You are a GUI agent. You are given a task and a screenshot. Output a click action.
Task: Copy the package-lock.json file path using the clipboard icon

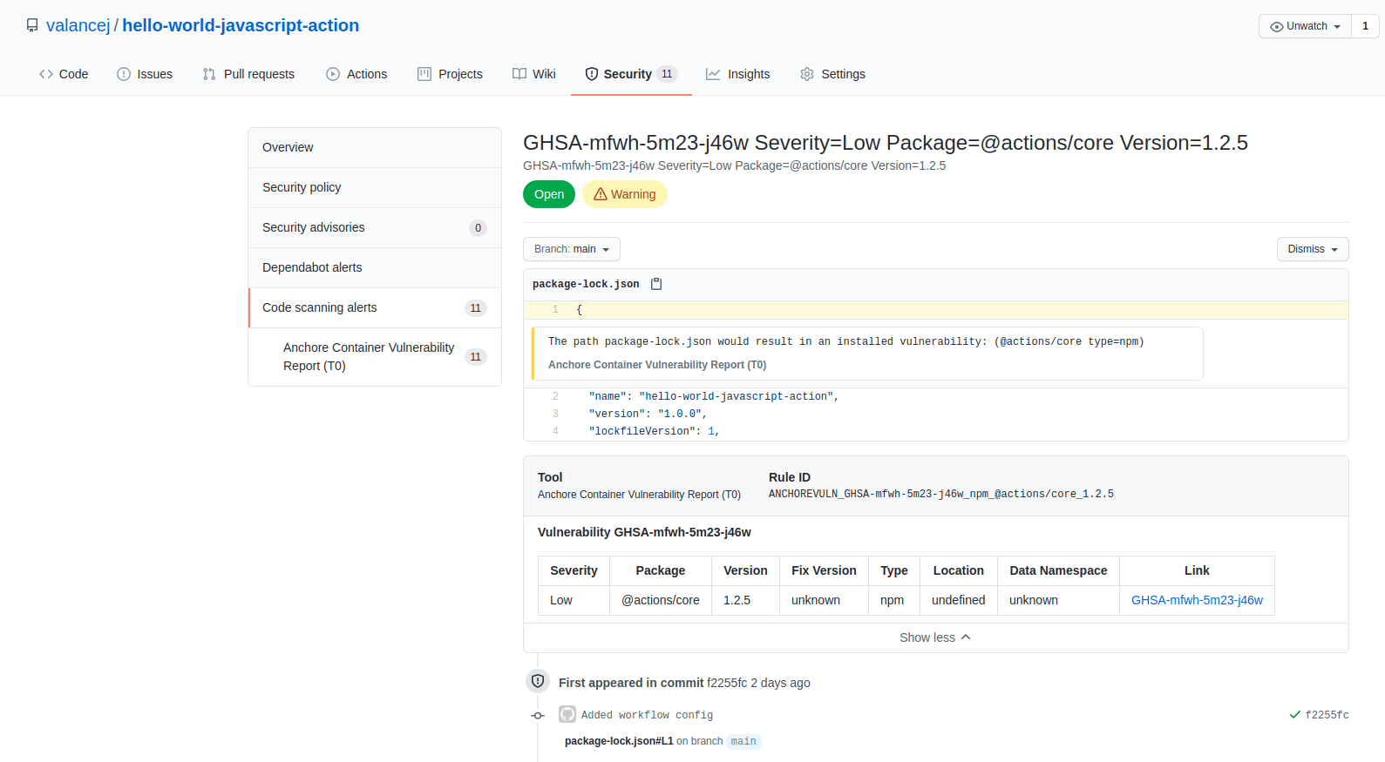click(656, 284)
